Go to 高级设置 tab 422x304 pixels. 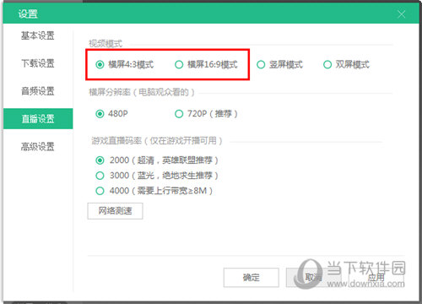coord(38,146)
